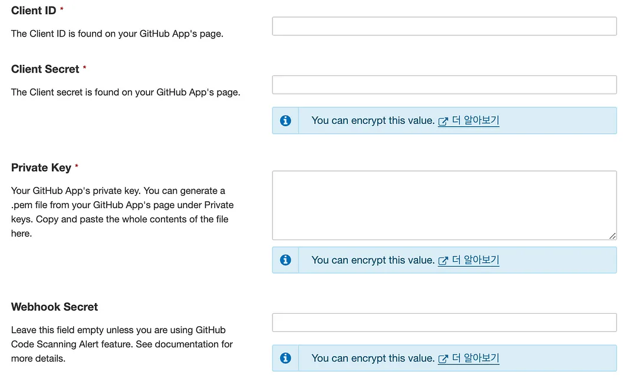The image size is (632, 391).
Task: Open 더 알아보기 link under Private Key
Action: coord(475,260)
